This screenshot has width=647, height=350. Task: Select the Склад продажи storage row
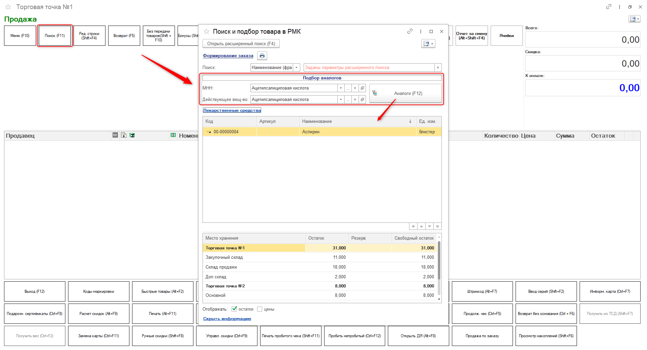(x=320, y=267)
